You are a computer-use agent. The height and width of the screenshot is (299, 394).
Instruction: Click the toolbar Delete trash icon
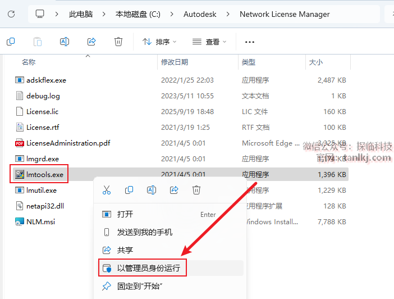click(118, 42)
